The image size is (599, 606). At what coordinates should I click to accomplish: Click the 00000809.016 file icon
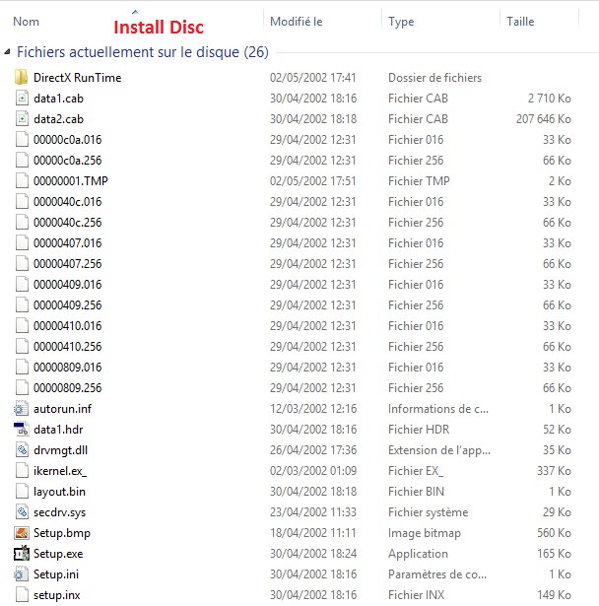(22, 368)
